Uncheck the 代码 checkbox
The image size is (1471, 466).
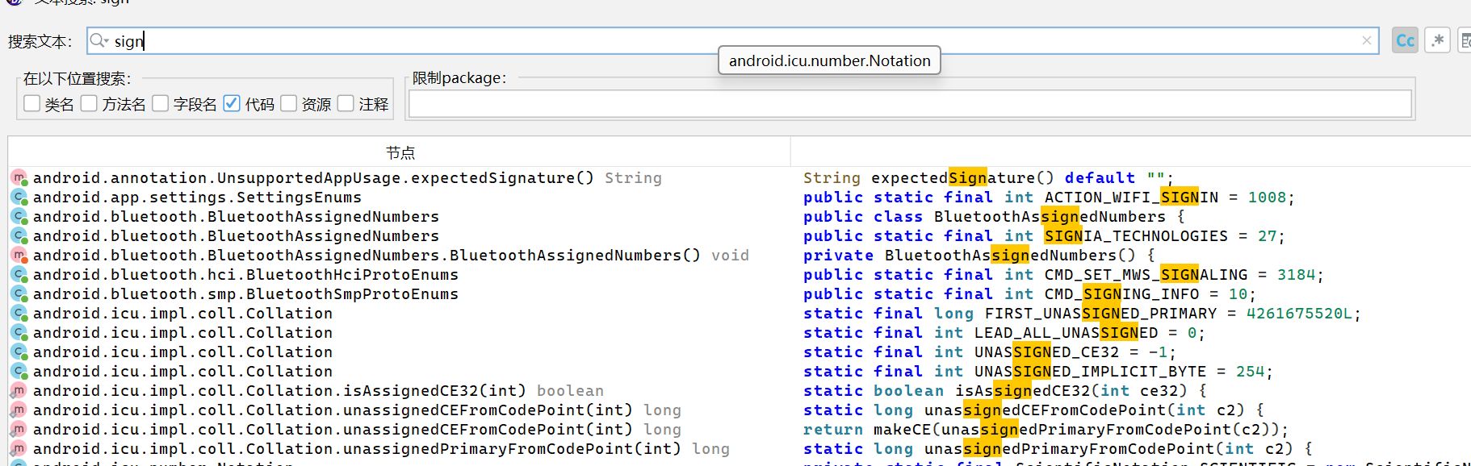(232, 103)
